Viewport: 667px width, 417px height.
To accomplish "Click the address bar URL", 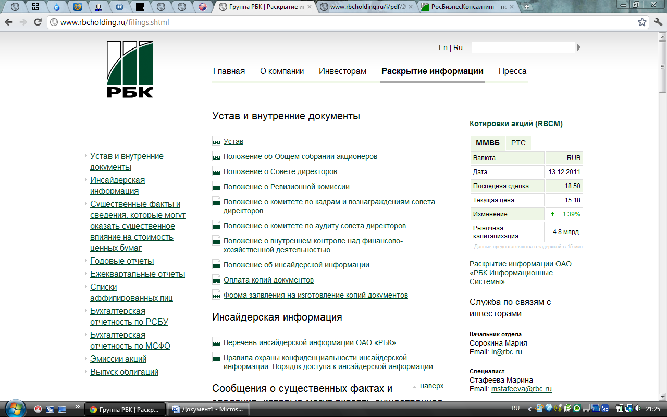I will pos(115,22).
